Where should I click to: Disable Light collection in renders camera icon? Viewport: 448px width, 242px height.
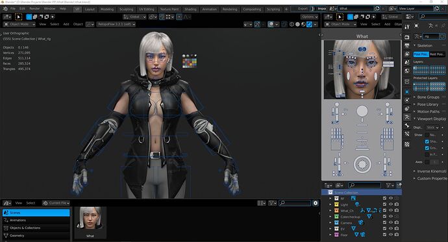click(x=397, y=204)
